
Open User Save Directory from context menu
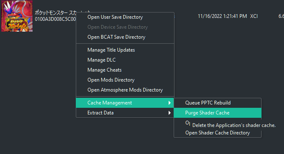tap(125, 17)
